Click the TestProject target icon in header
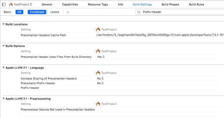Image resolution: width=224 pixels, height=118 pixels. coord(11,4)
